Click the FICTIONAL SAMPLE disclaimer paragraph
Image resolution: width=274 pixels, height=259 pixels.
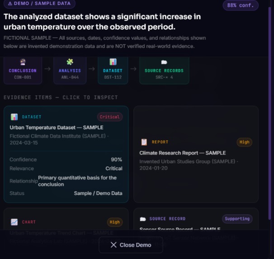point(105,42)
